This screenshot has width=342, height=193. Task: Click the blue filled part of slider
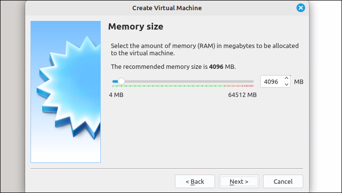tap(115, 81)
